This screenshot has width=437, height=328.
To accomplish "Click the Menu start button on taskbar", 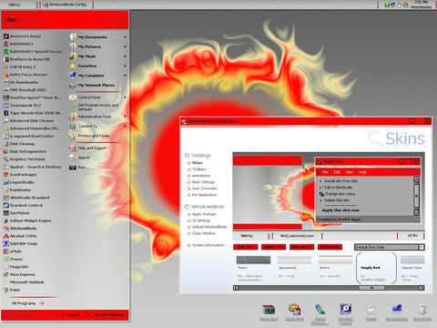I will point(15,5).
